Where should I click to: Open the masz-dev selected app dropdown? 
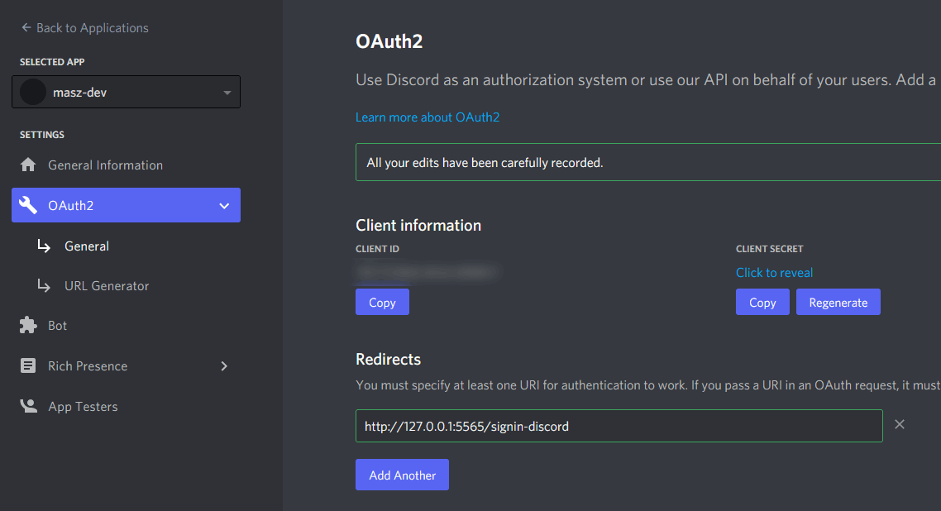point(126,92)
